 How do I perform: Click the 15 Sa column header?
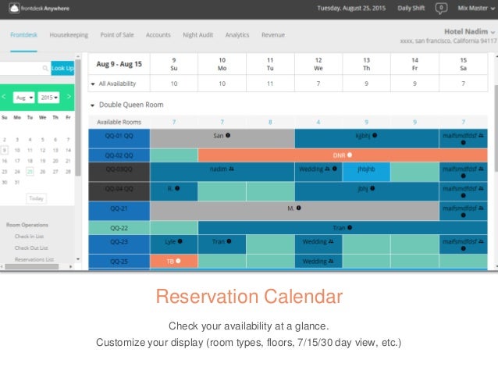[x=464, y=64]
